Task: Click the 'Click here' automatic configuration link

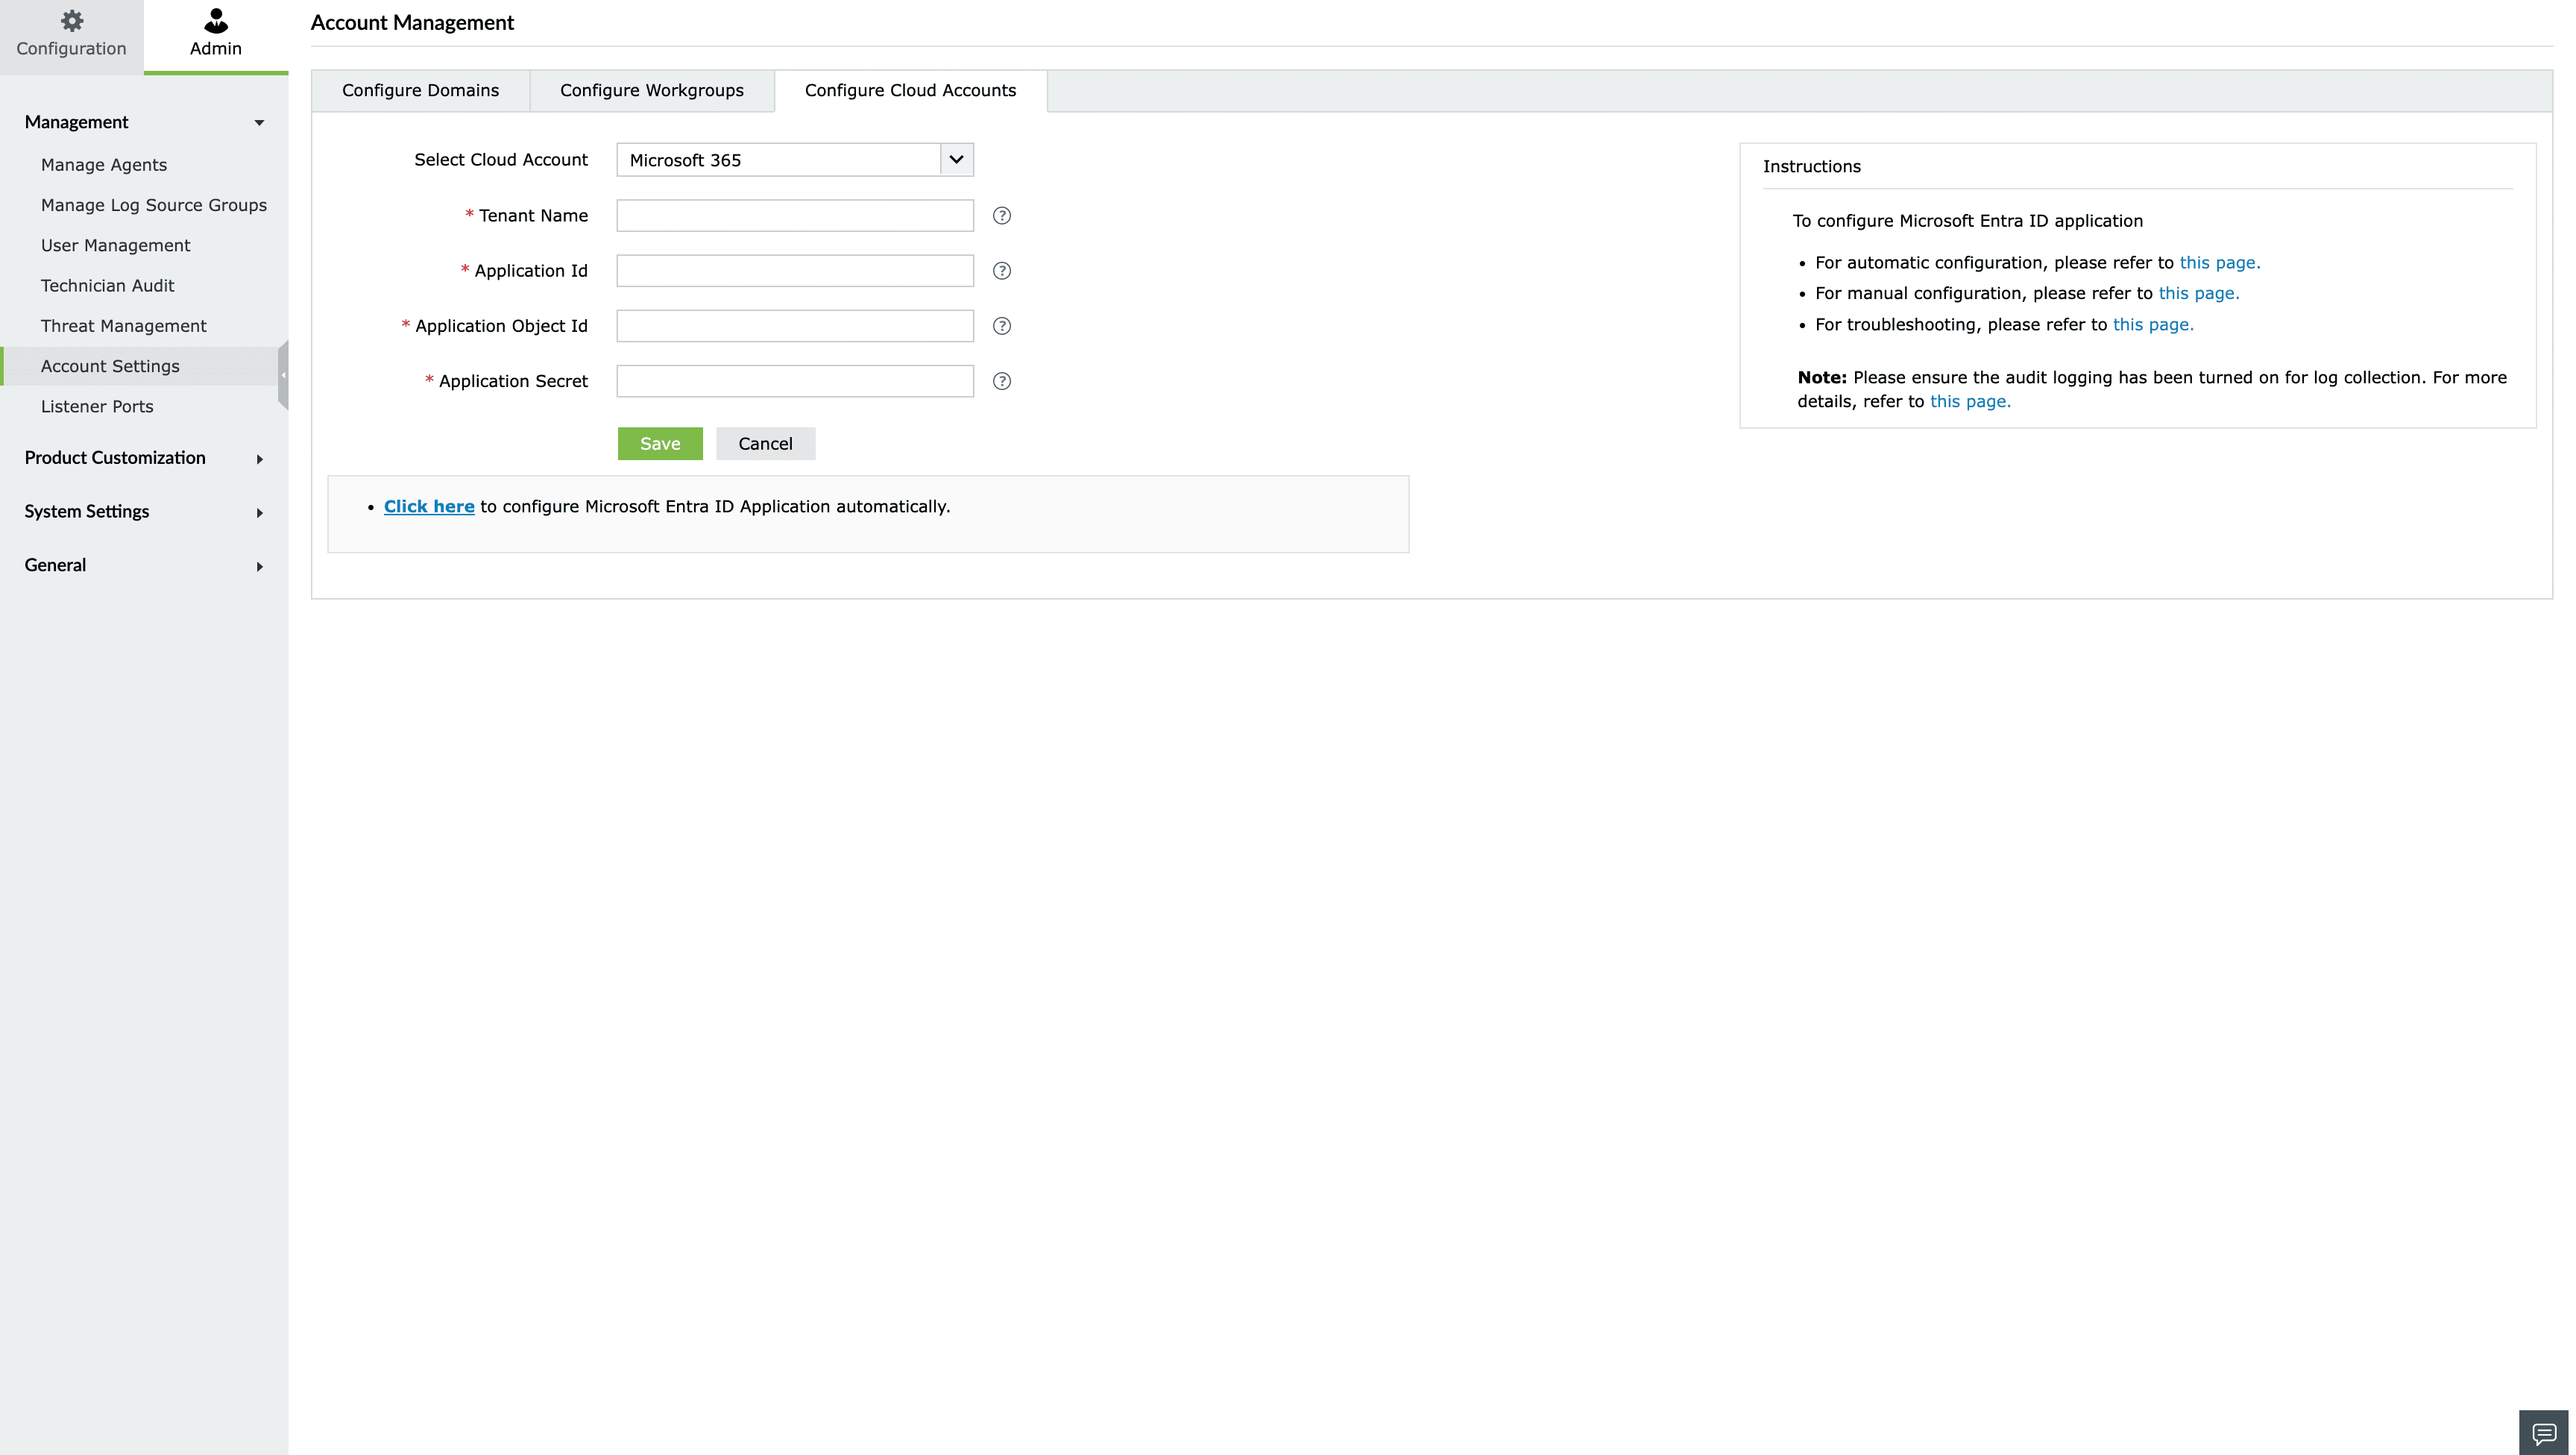Action: point(429,507)
